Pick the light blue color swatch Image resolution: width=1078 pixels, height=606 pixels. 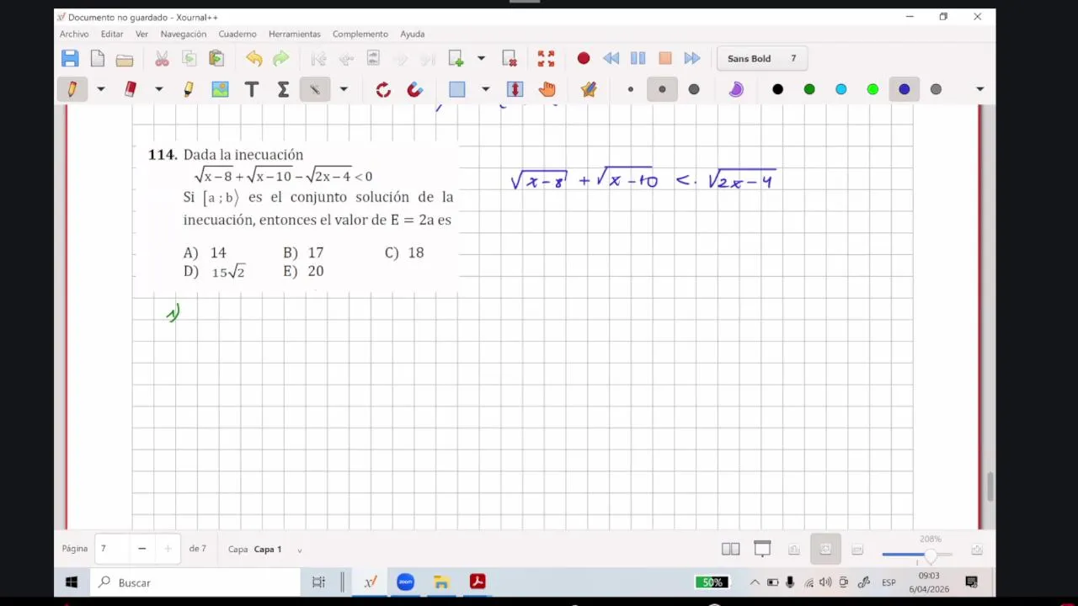point(841,89)
